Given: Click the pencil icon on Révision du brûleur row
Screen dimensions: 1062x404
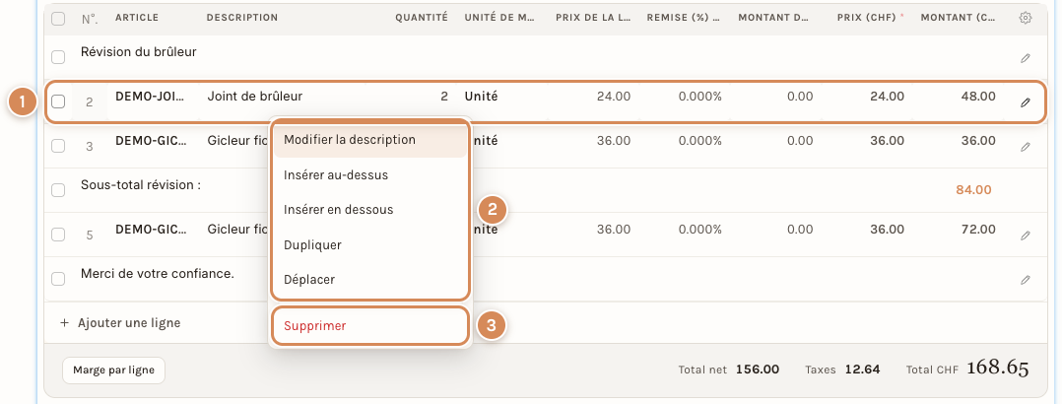Looking at the screenshot, I should (1025, 58).
